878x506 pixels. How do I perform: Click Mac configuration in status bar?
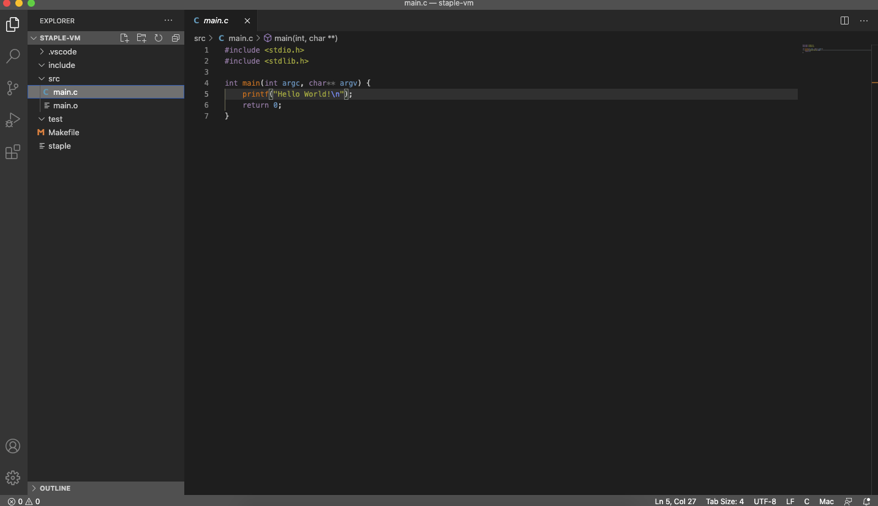(827, 501)
